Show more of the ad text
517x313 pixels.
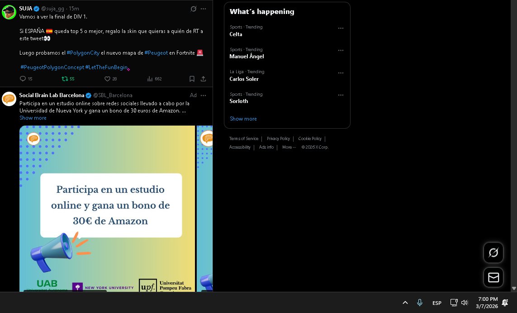[x=33, y=118]
